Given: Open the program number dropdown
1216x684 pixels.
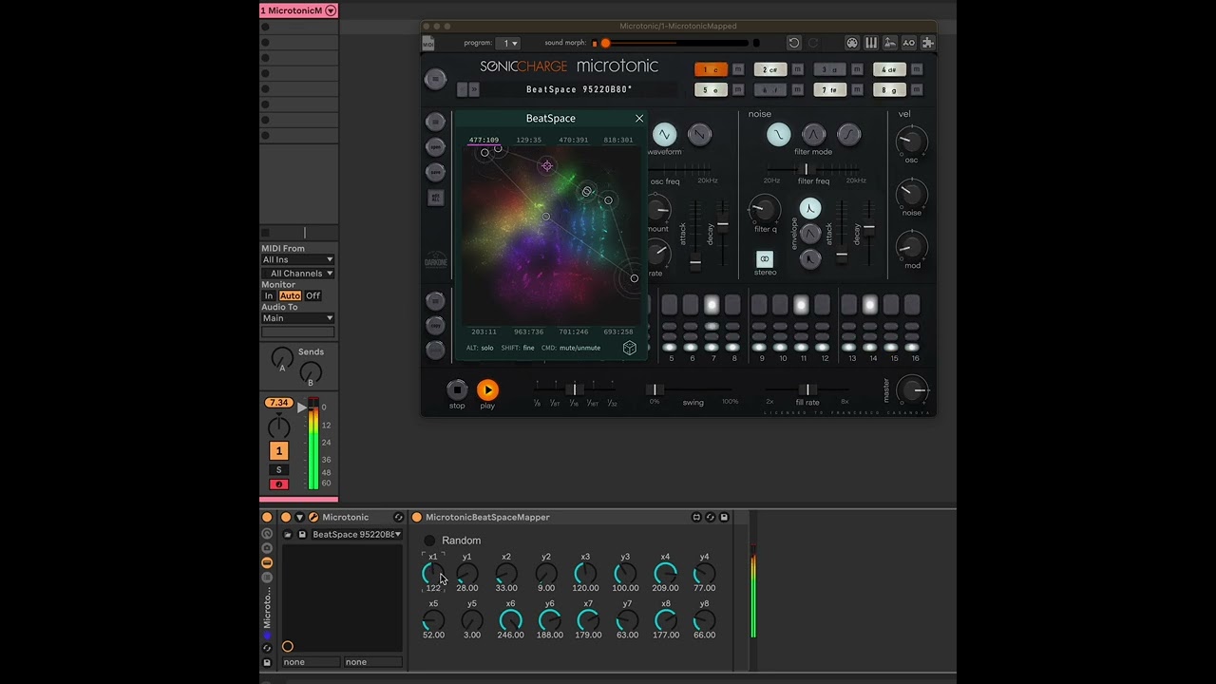Looking at the screenshot, I should click(x=509, y=43).
